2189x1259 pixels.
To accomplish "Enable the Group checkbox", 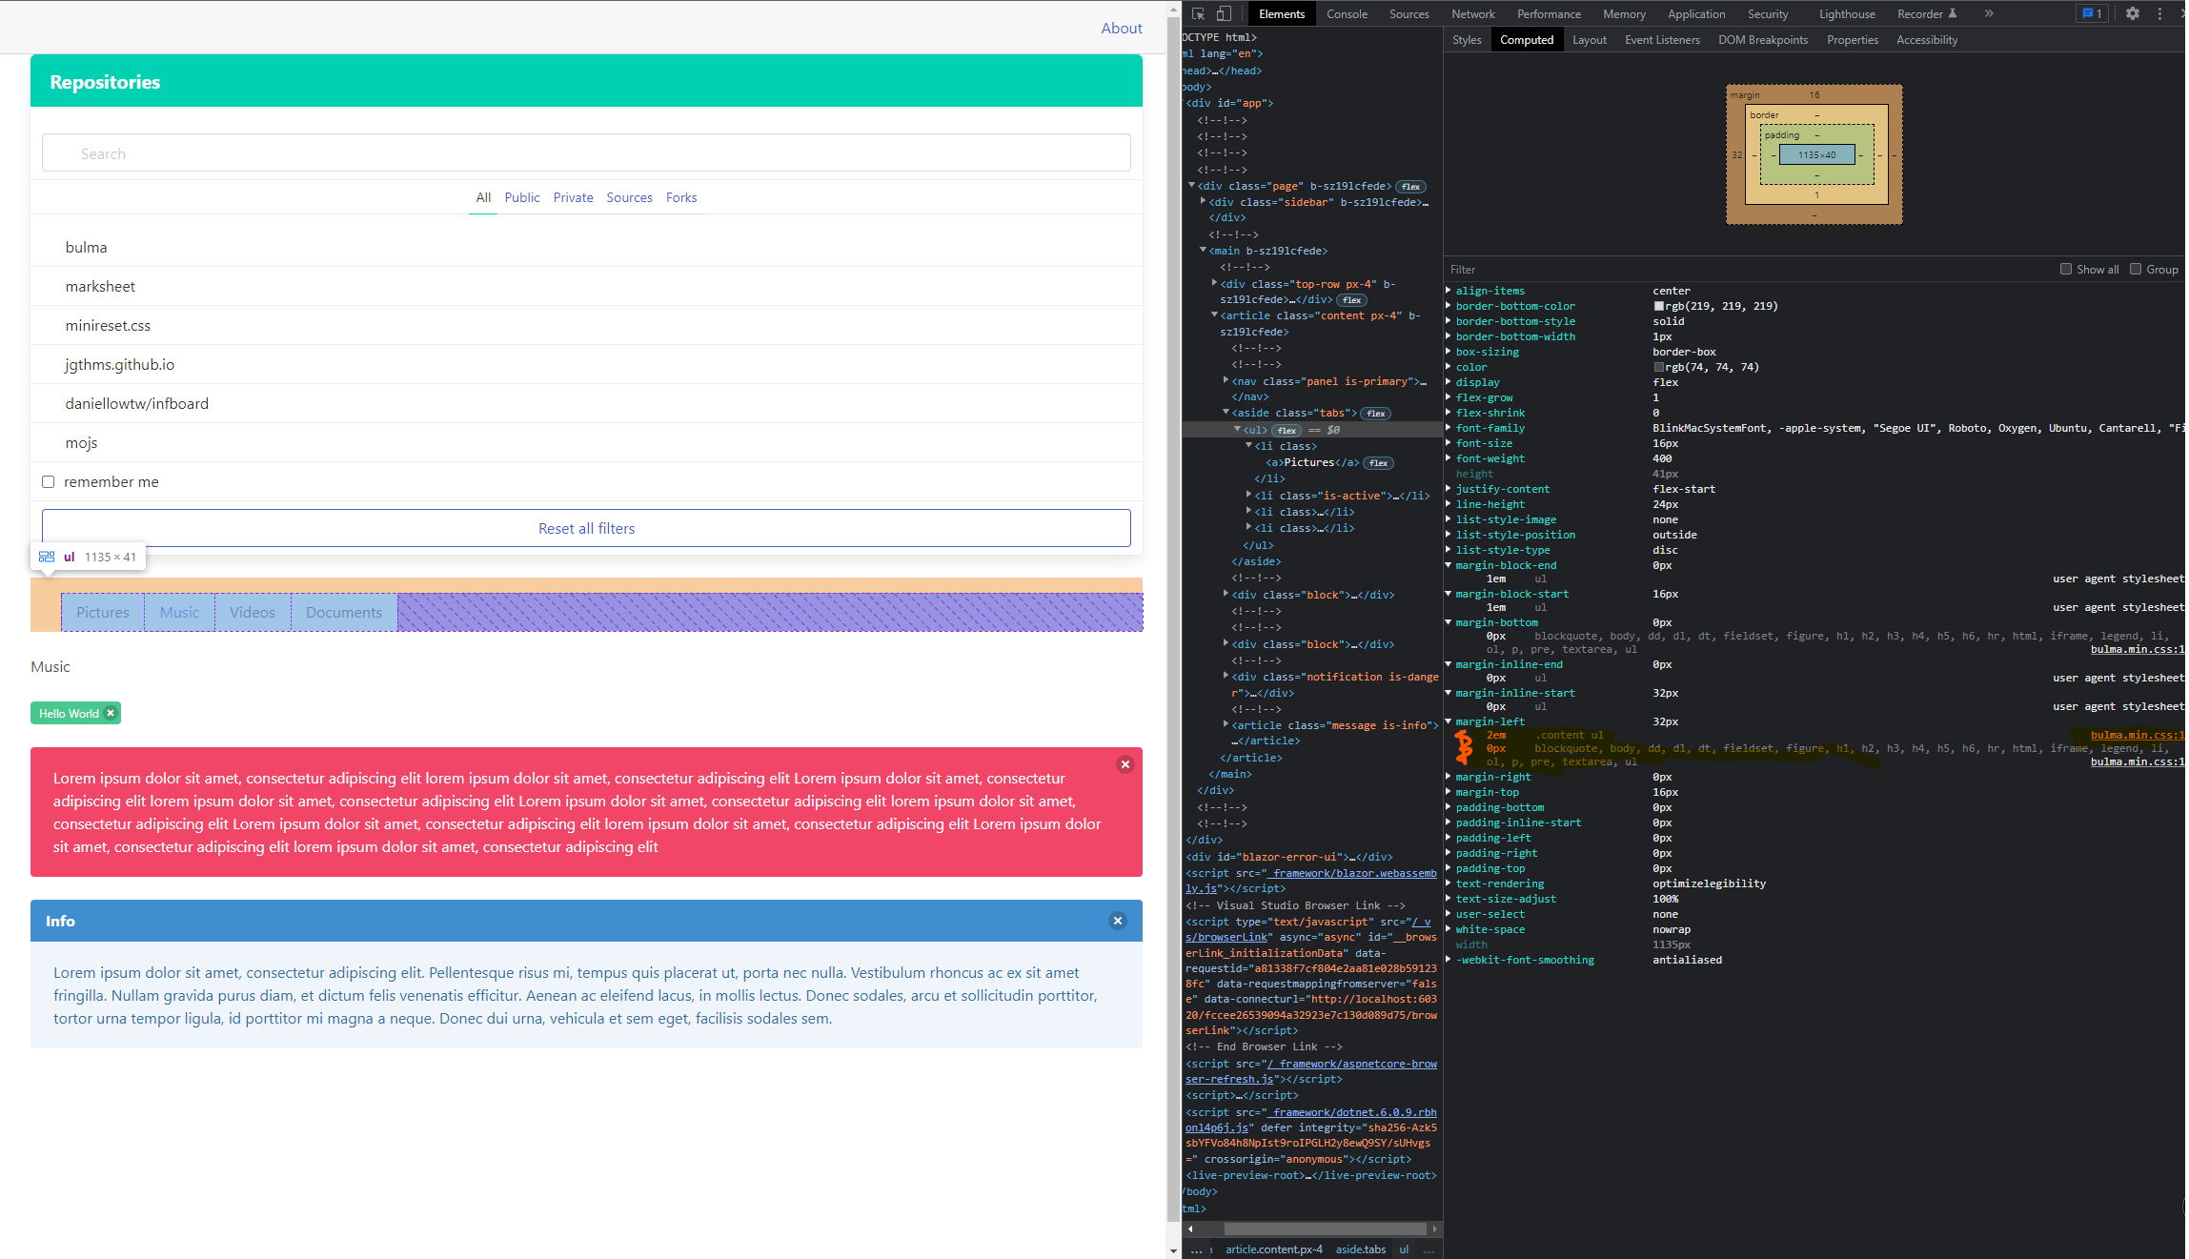I will (2136, 269).
